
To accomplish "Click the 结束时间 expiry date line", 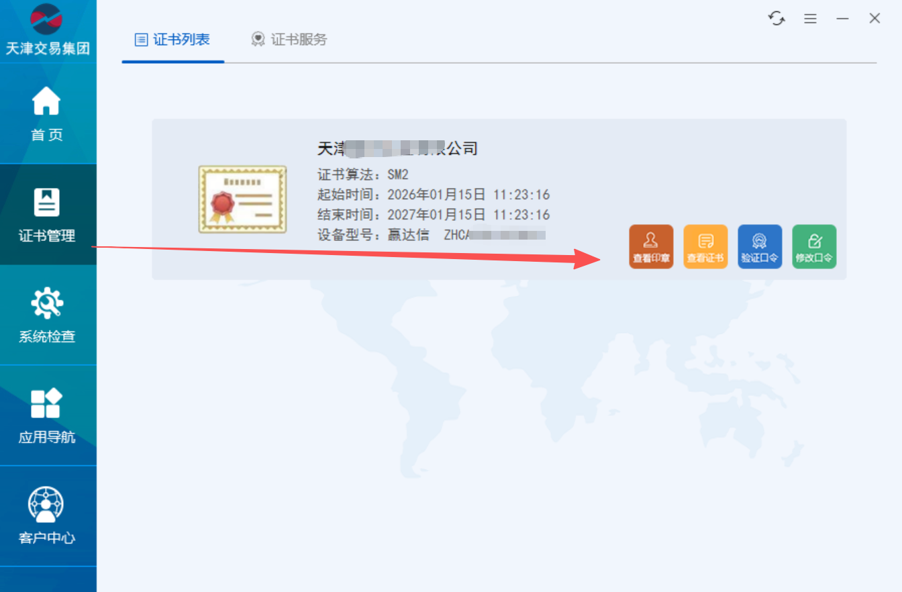I will click(434, 215).
